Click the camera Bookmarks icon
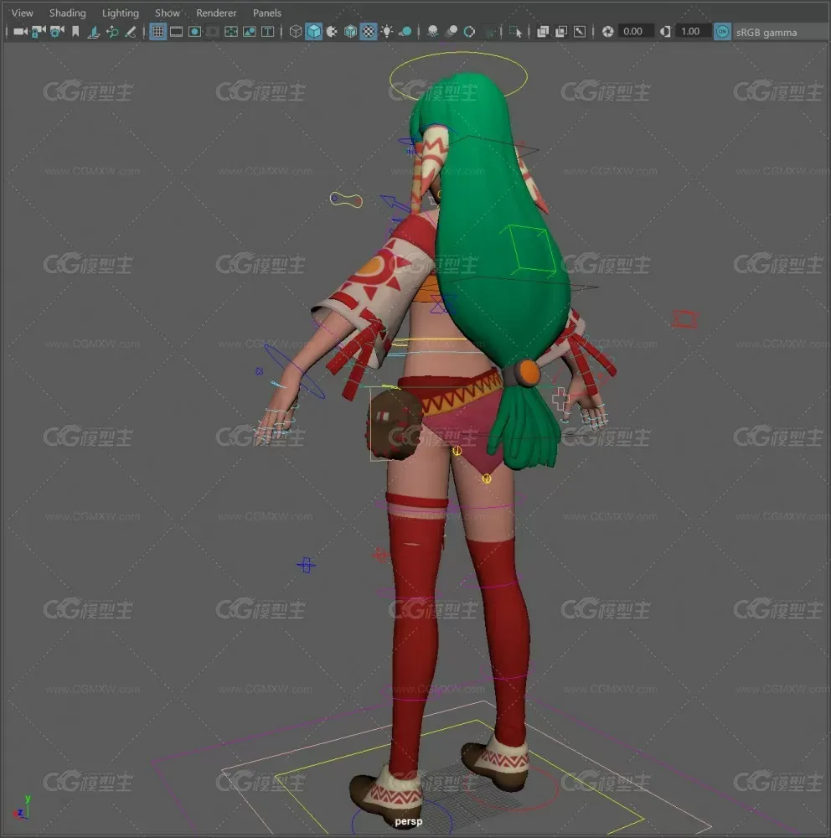 pos(75,32)
